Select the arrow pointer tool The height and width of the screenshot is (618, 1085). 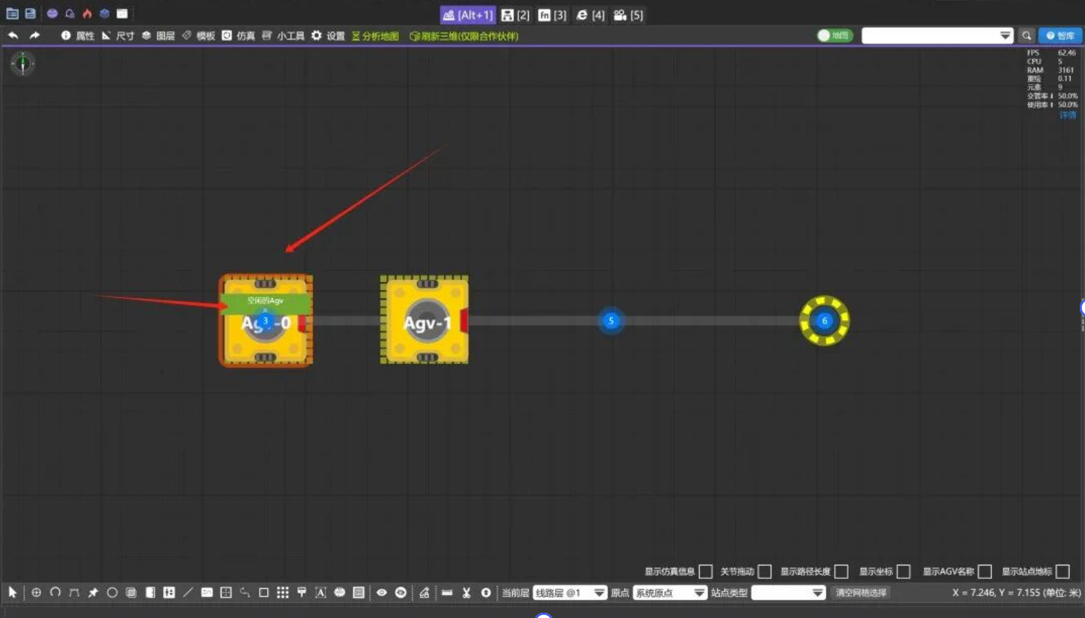pyautogui.click(x=12, y=592)
